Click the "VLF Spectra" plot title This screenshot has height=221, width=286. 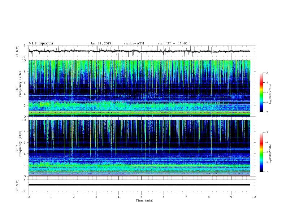(41, 43)
